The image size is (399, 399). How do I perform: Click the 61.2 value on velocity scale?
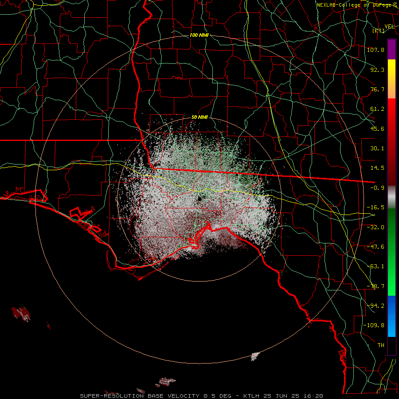(377, 109)
